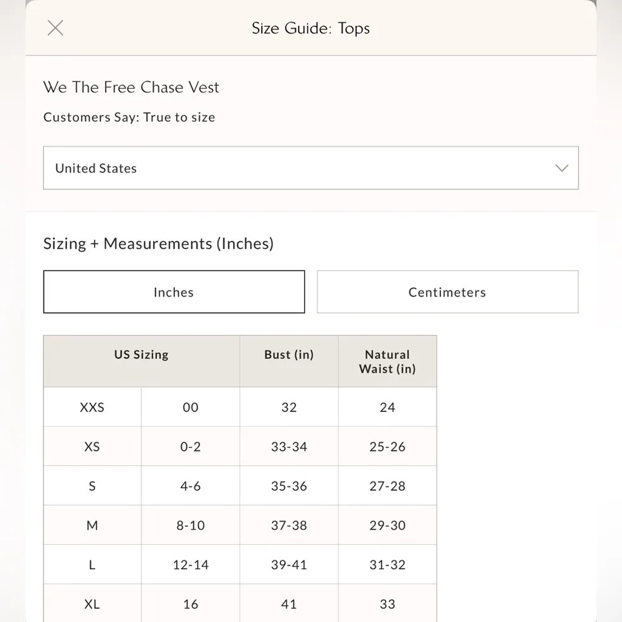
Task: Open the United States country dropdown
Action: point(310,168)
